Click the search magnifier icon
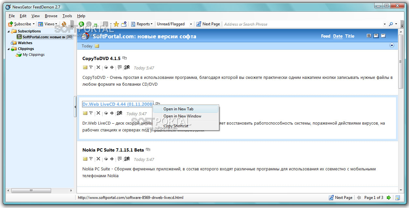The width and height of the screenshot is (409, 208). point(391,24)
